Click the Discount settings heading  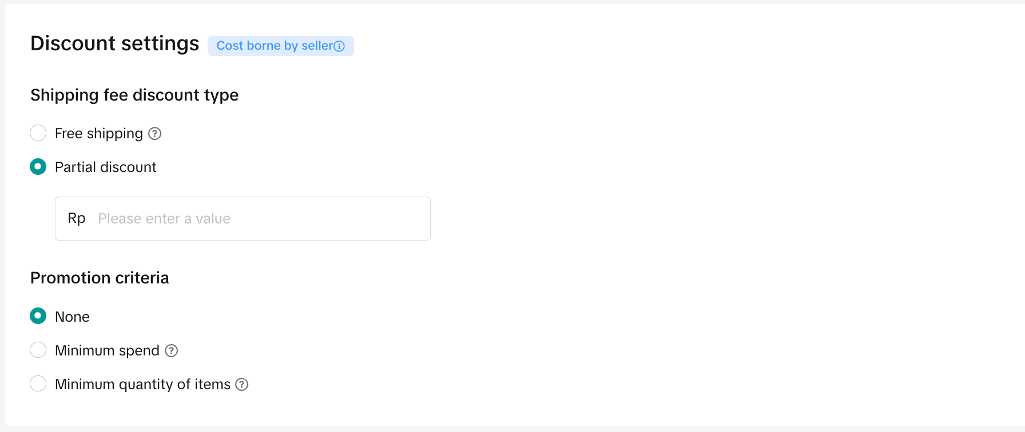[x=114, y=44]
